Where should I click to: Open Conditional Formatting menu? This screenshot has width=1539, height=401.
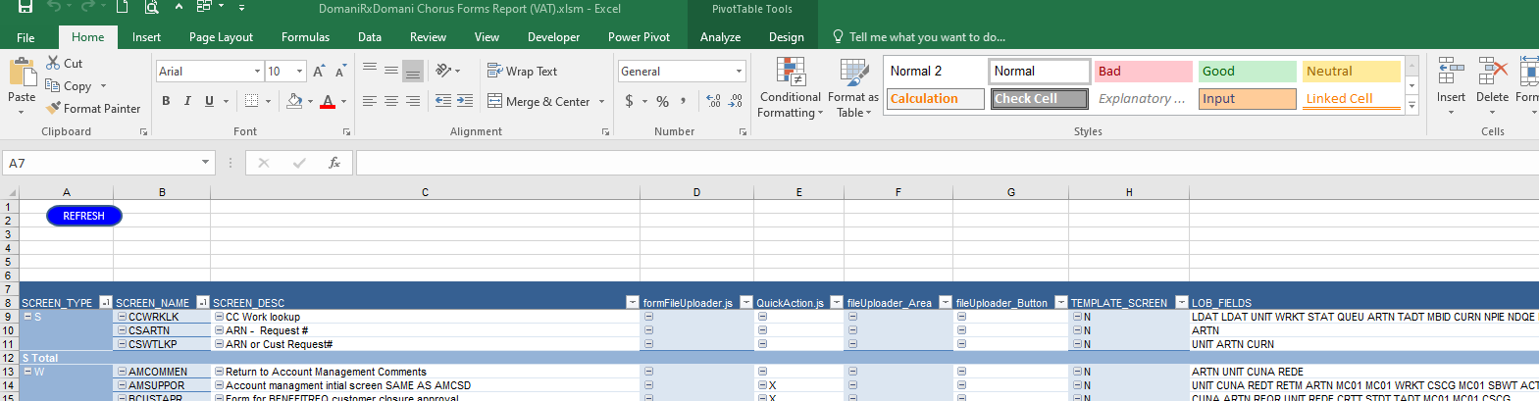(790, 87)
